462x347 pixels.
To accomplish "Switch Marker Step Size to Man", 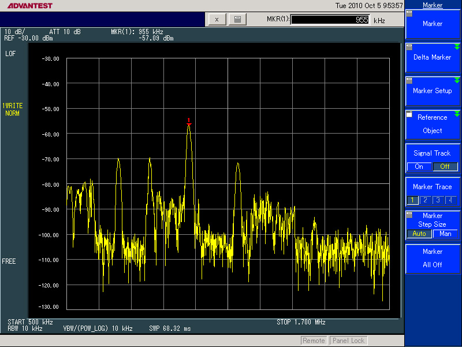I will click(x=445, y=234).
